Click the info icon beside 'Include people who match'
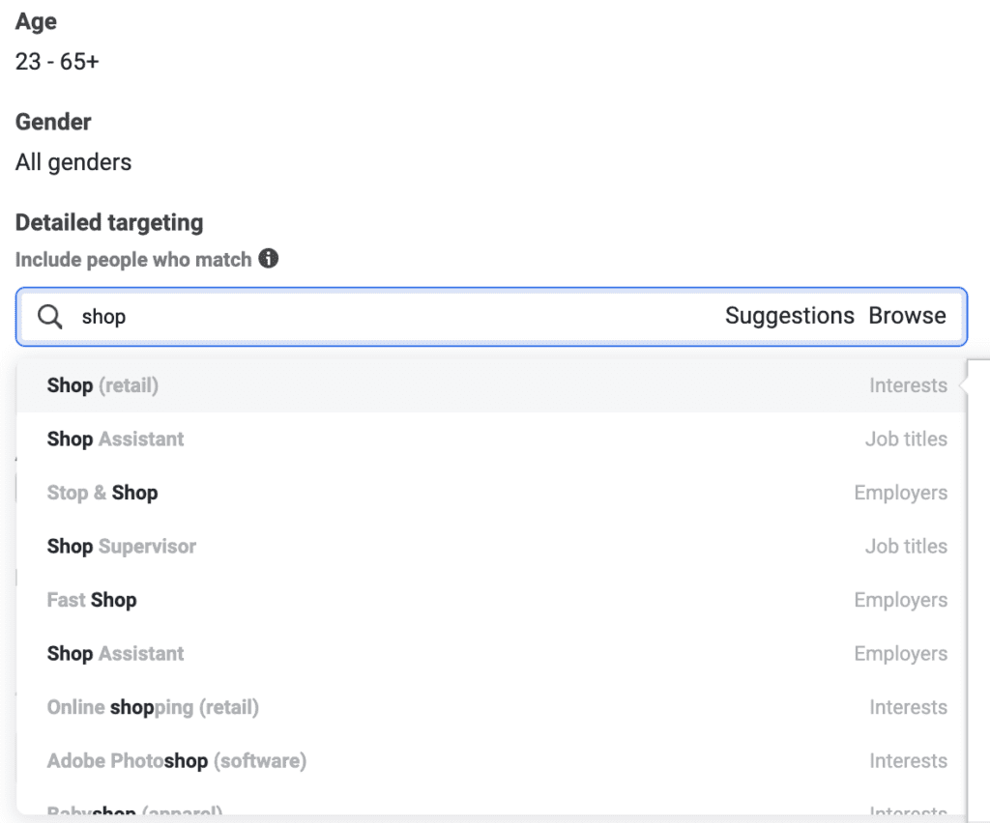The height and width of the screenshot is (823, 990). [x=269, y=259]
